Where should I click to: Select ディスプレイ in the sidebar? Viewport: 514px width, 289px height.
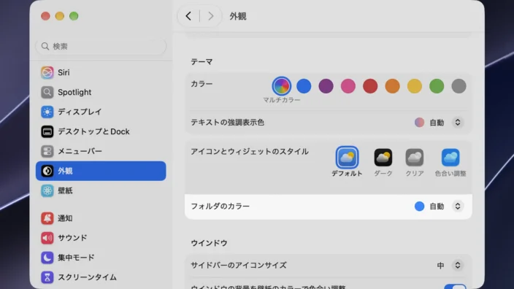tap(101, 112)
